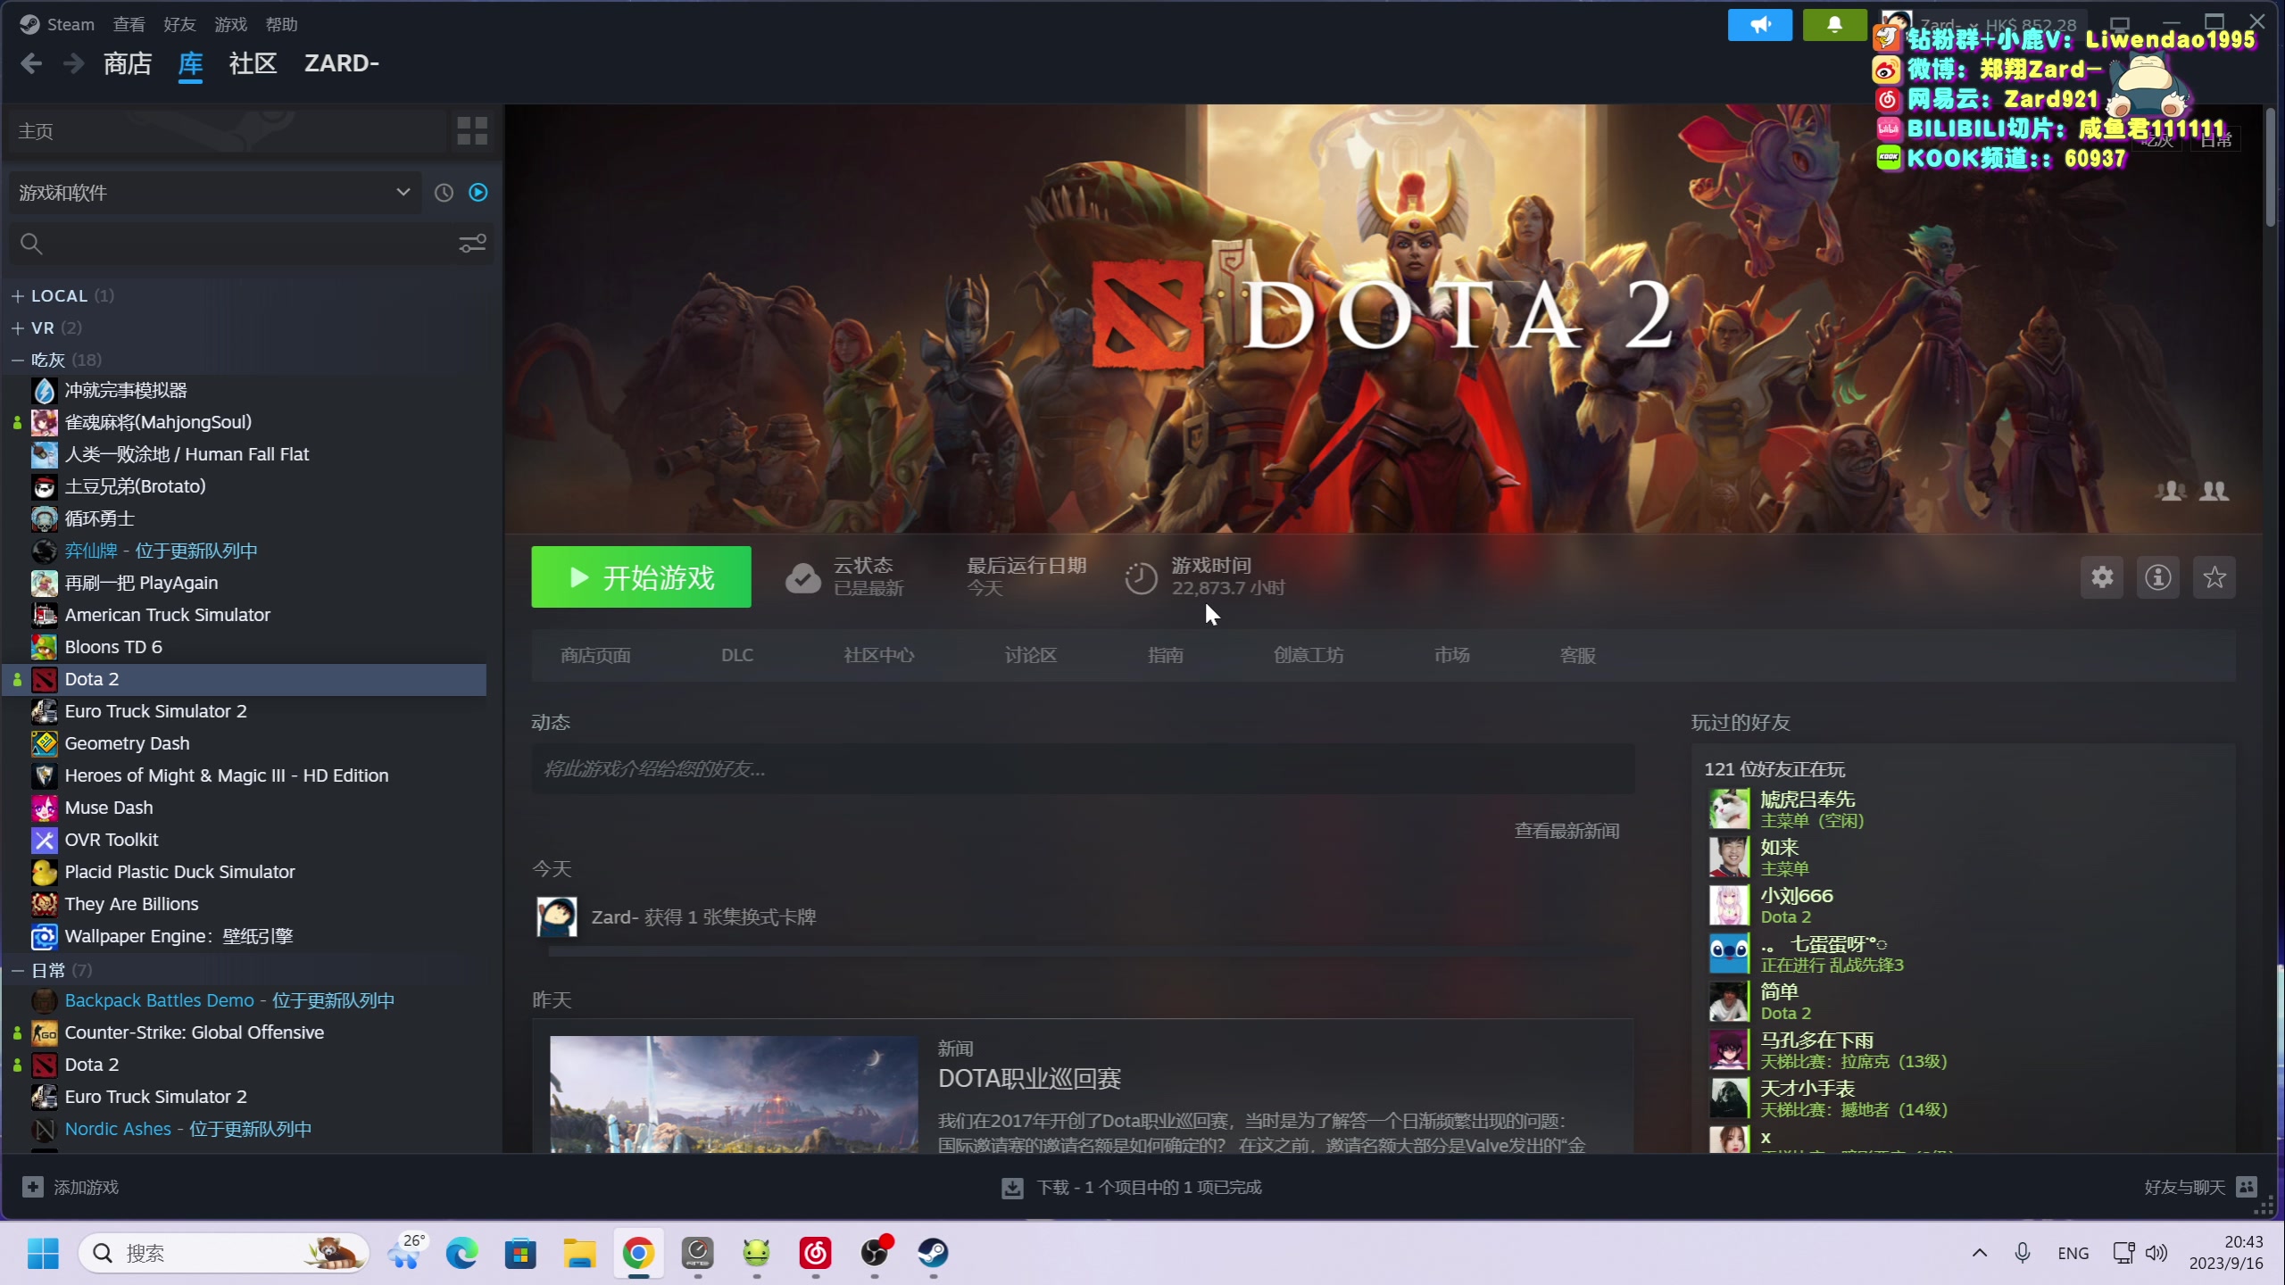Toggle ready-to-play games filter
This screenshot has width=2285, height=1285.
[478, 193]
